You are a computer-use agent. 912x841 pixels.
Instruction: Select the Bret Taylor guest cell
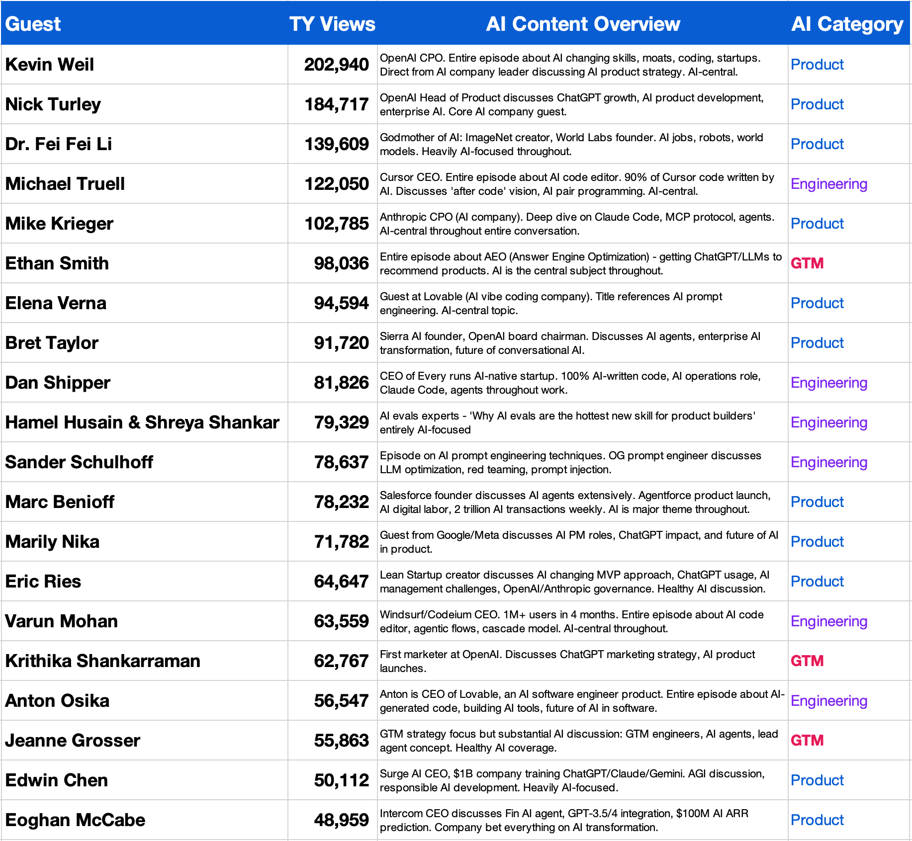click(x=144, y=343)
